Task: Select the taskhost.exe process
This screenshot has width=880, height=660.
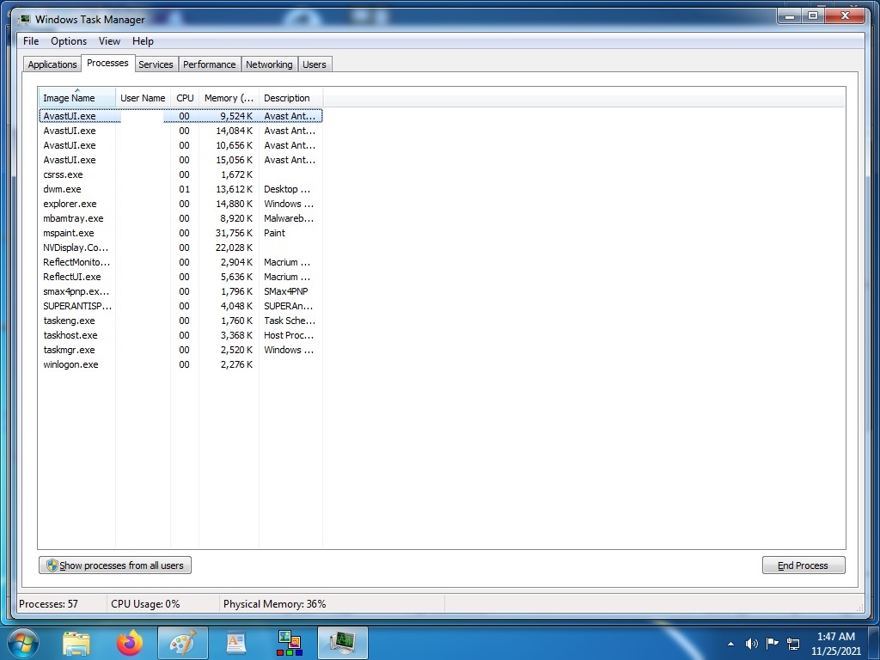Action: pyautogui.click(x=180, y=335)
